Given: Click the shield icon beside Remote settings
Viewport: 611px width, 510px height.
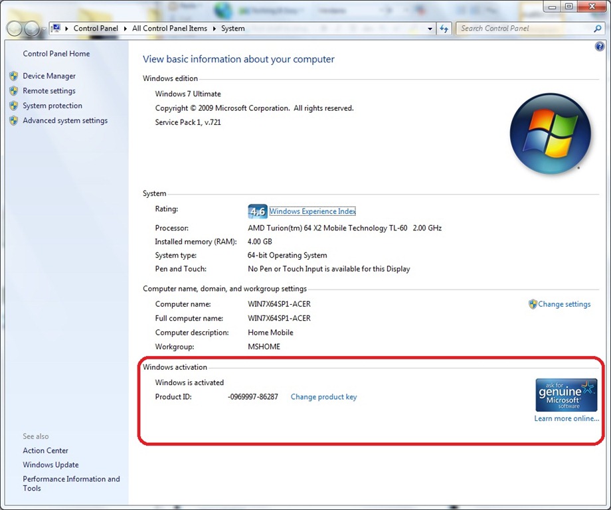Looking at the screenshot, I should pos(14,91).
